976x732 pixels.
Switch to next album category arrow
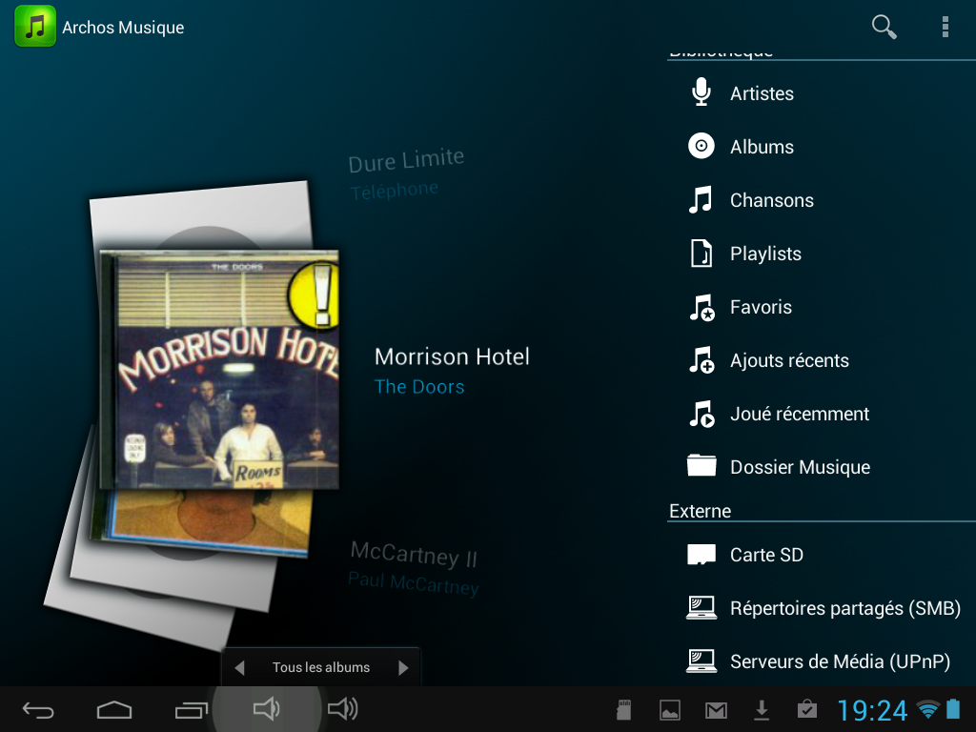[x=403, y=667]
